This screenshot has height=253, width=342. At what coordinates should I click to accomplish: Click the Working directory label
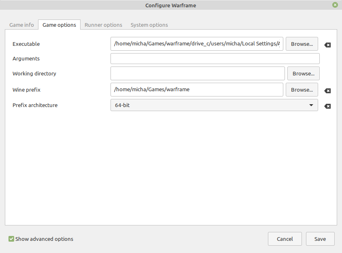click(34, 74)
